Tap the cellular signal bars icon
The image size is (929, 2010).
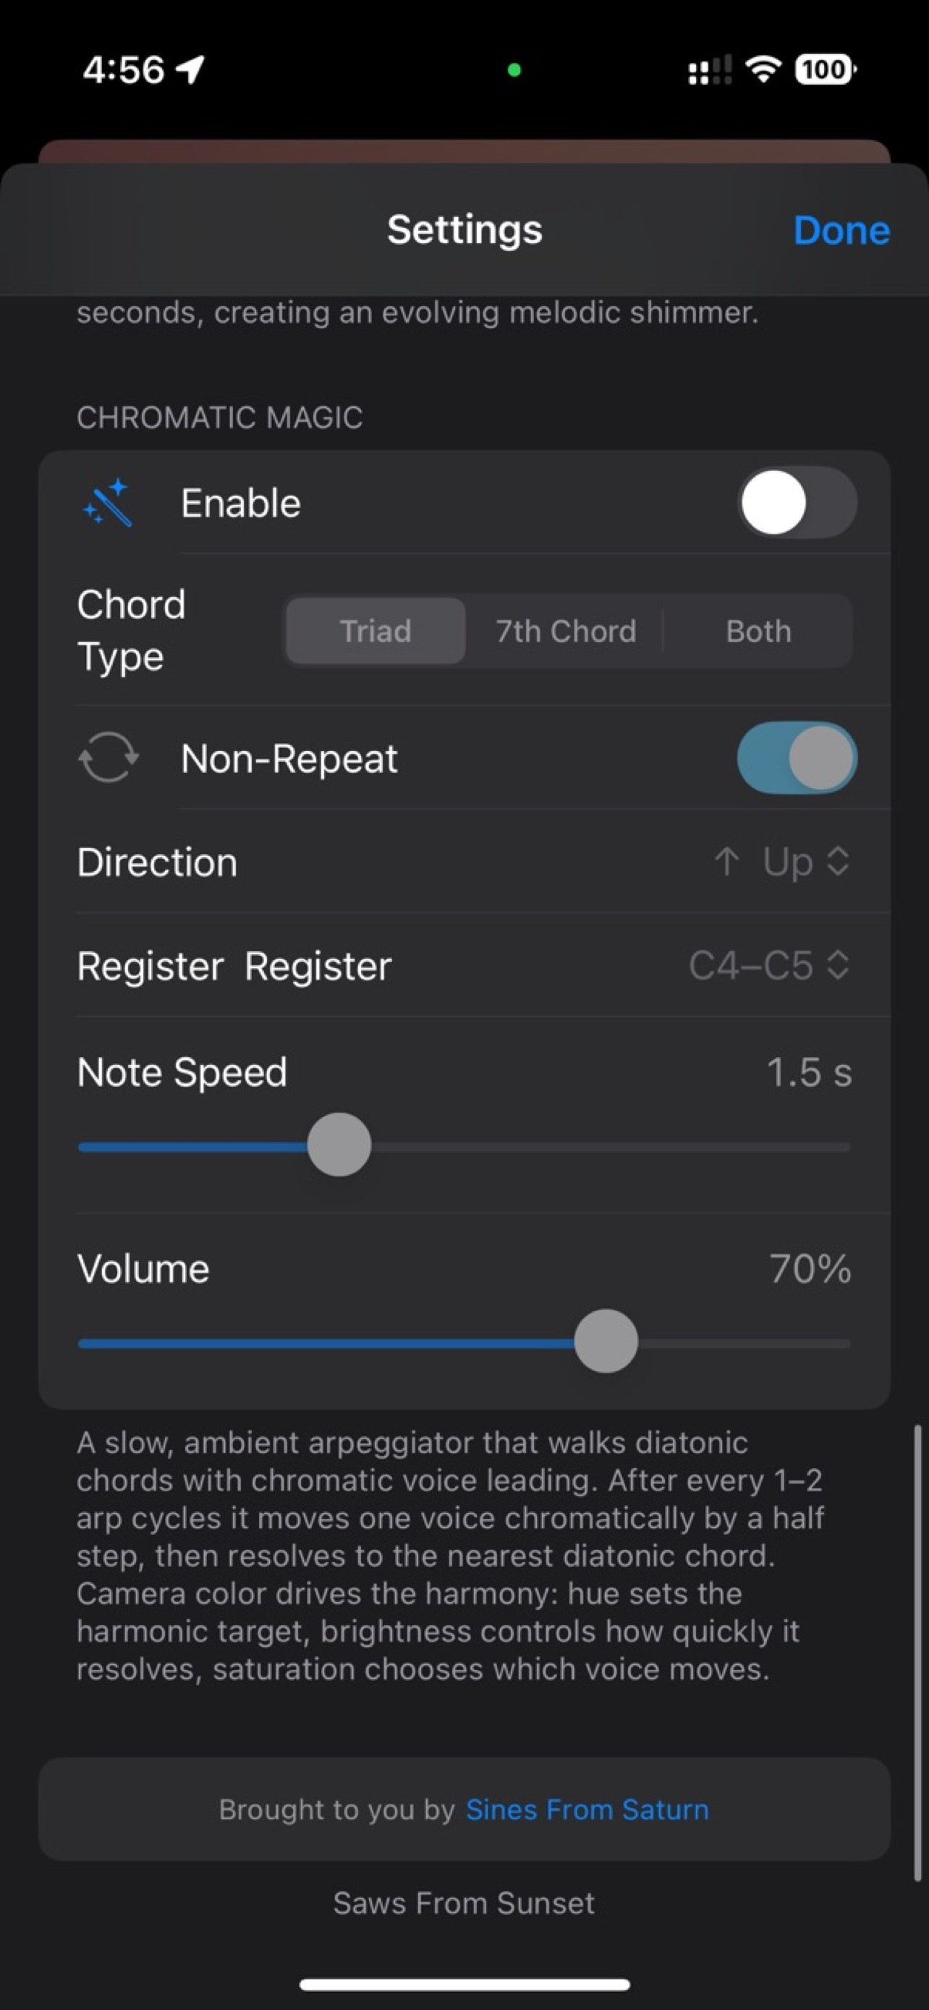point(710,69)
